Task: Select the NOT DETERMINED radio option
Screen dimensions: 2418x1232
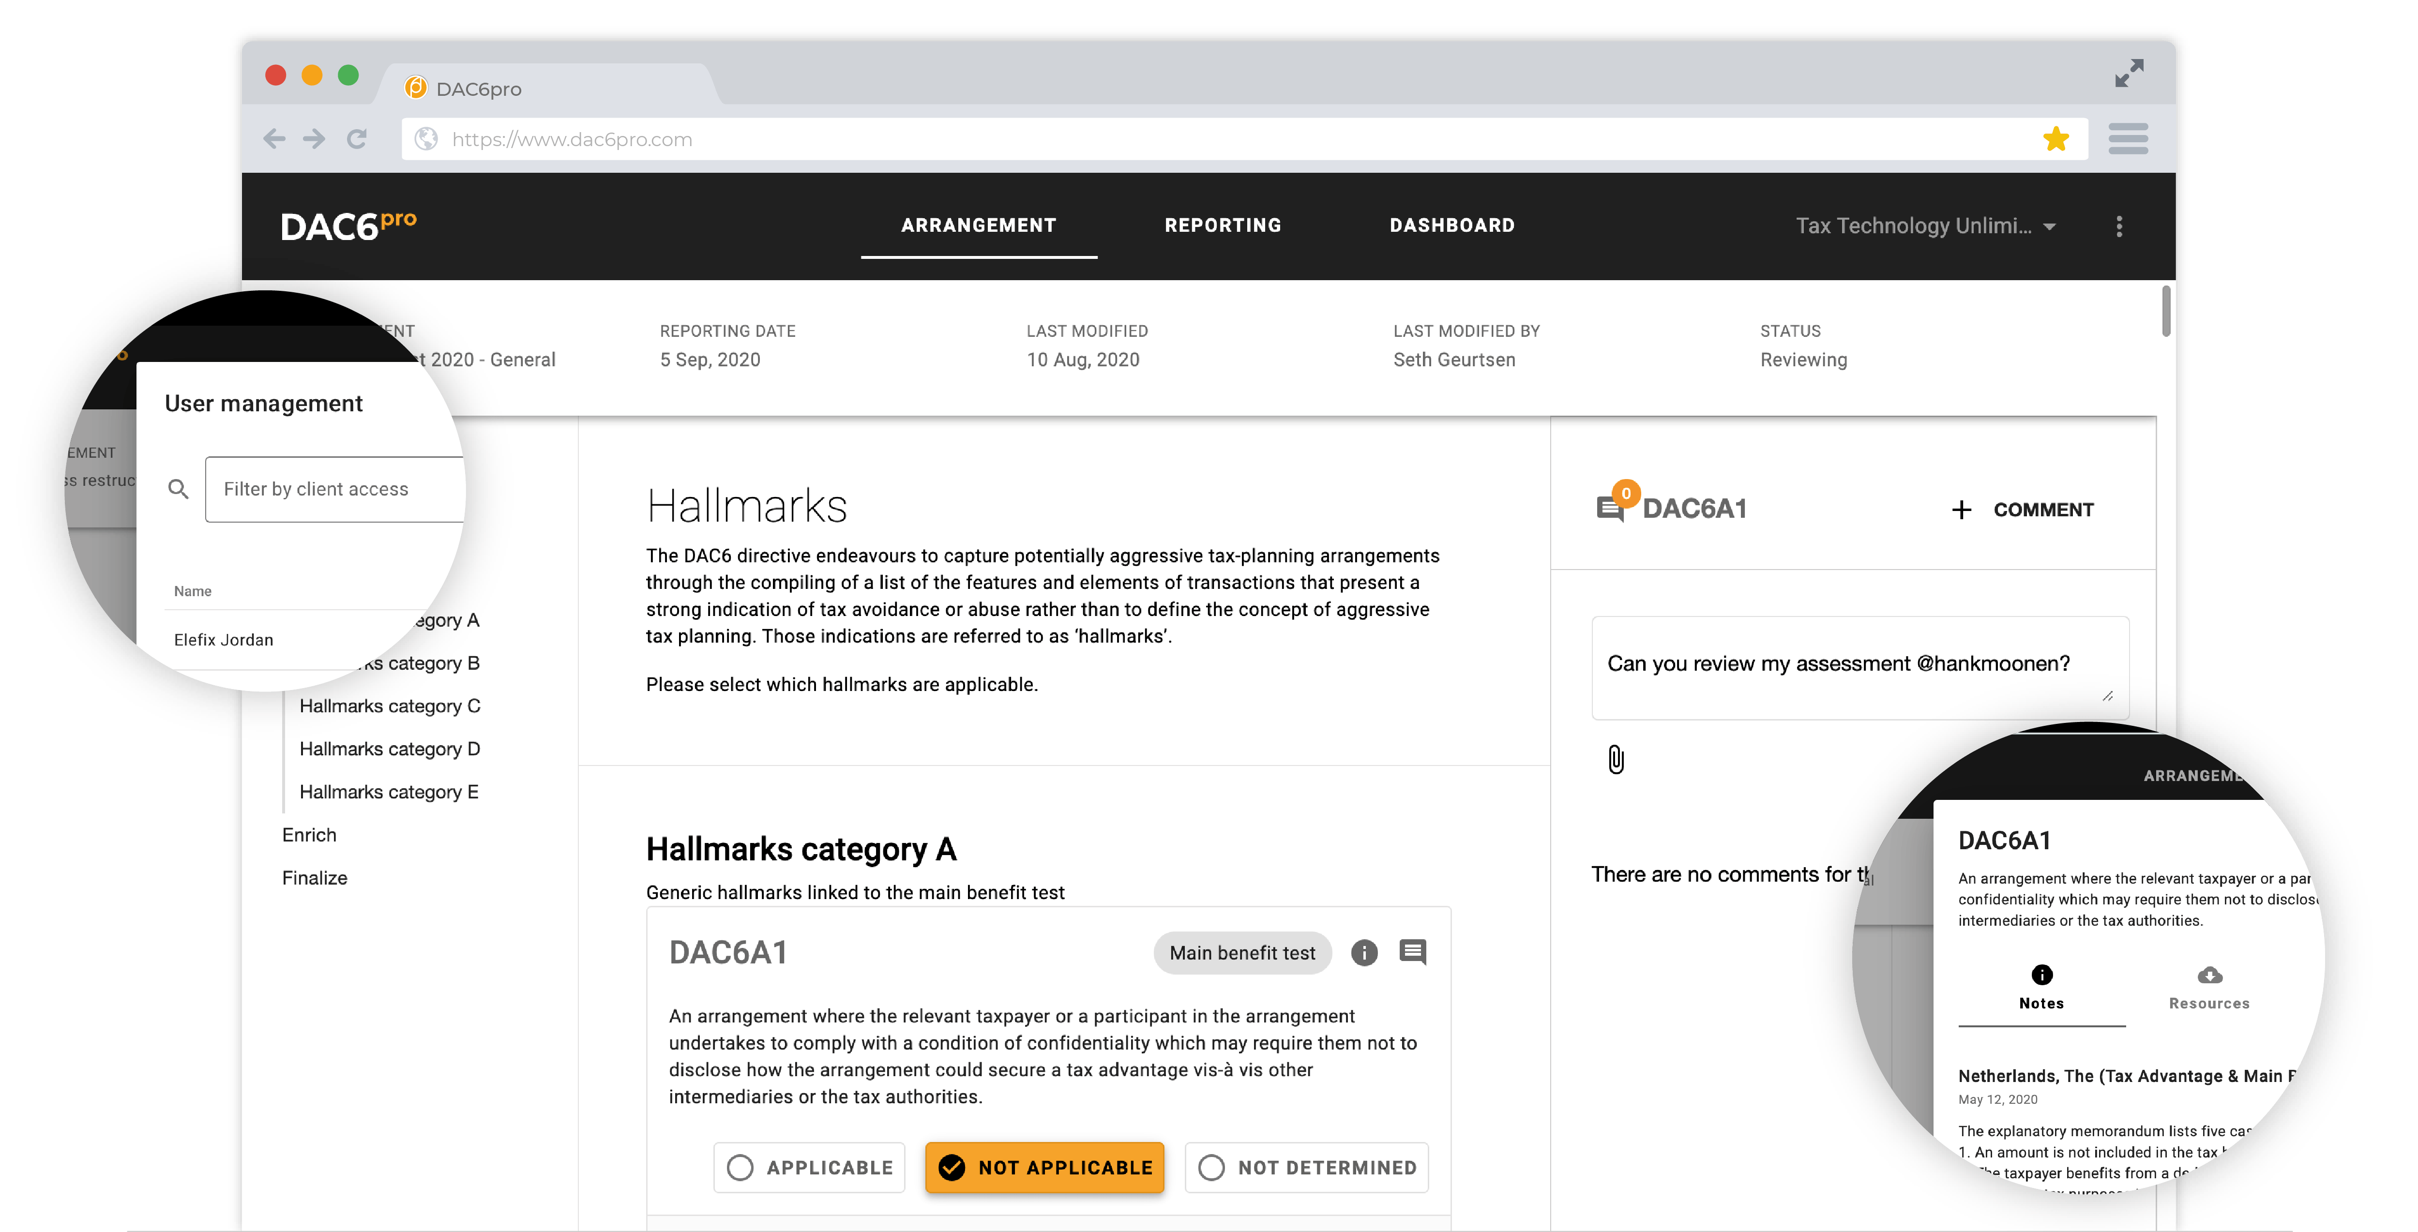Action: pyautogui.click(x=1306, y=1167)
